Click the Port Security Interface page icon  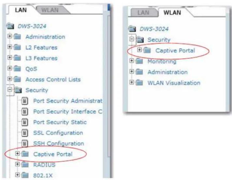pyautogui.click(x=24, y=111)
